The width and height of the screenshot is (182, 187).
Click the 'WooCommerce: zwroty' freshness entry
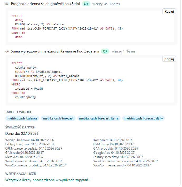(122, 165)
